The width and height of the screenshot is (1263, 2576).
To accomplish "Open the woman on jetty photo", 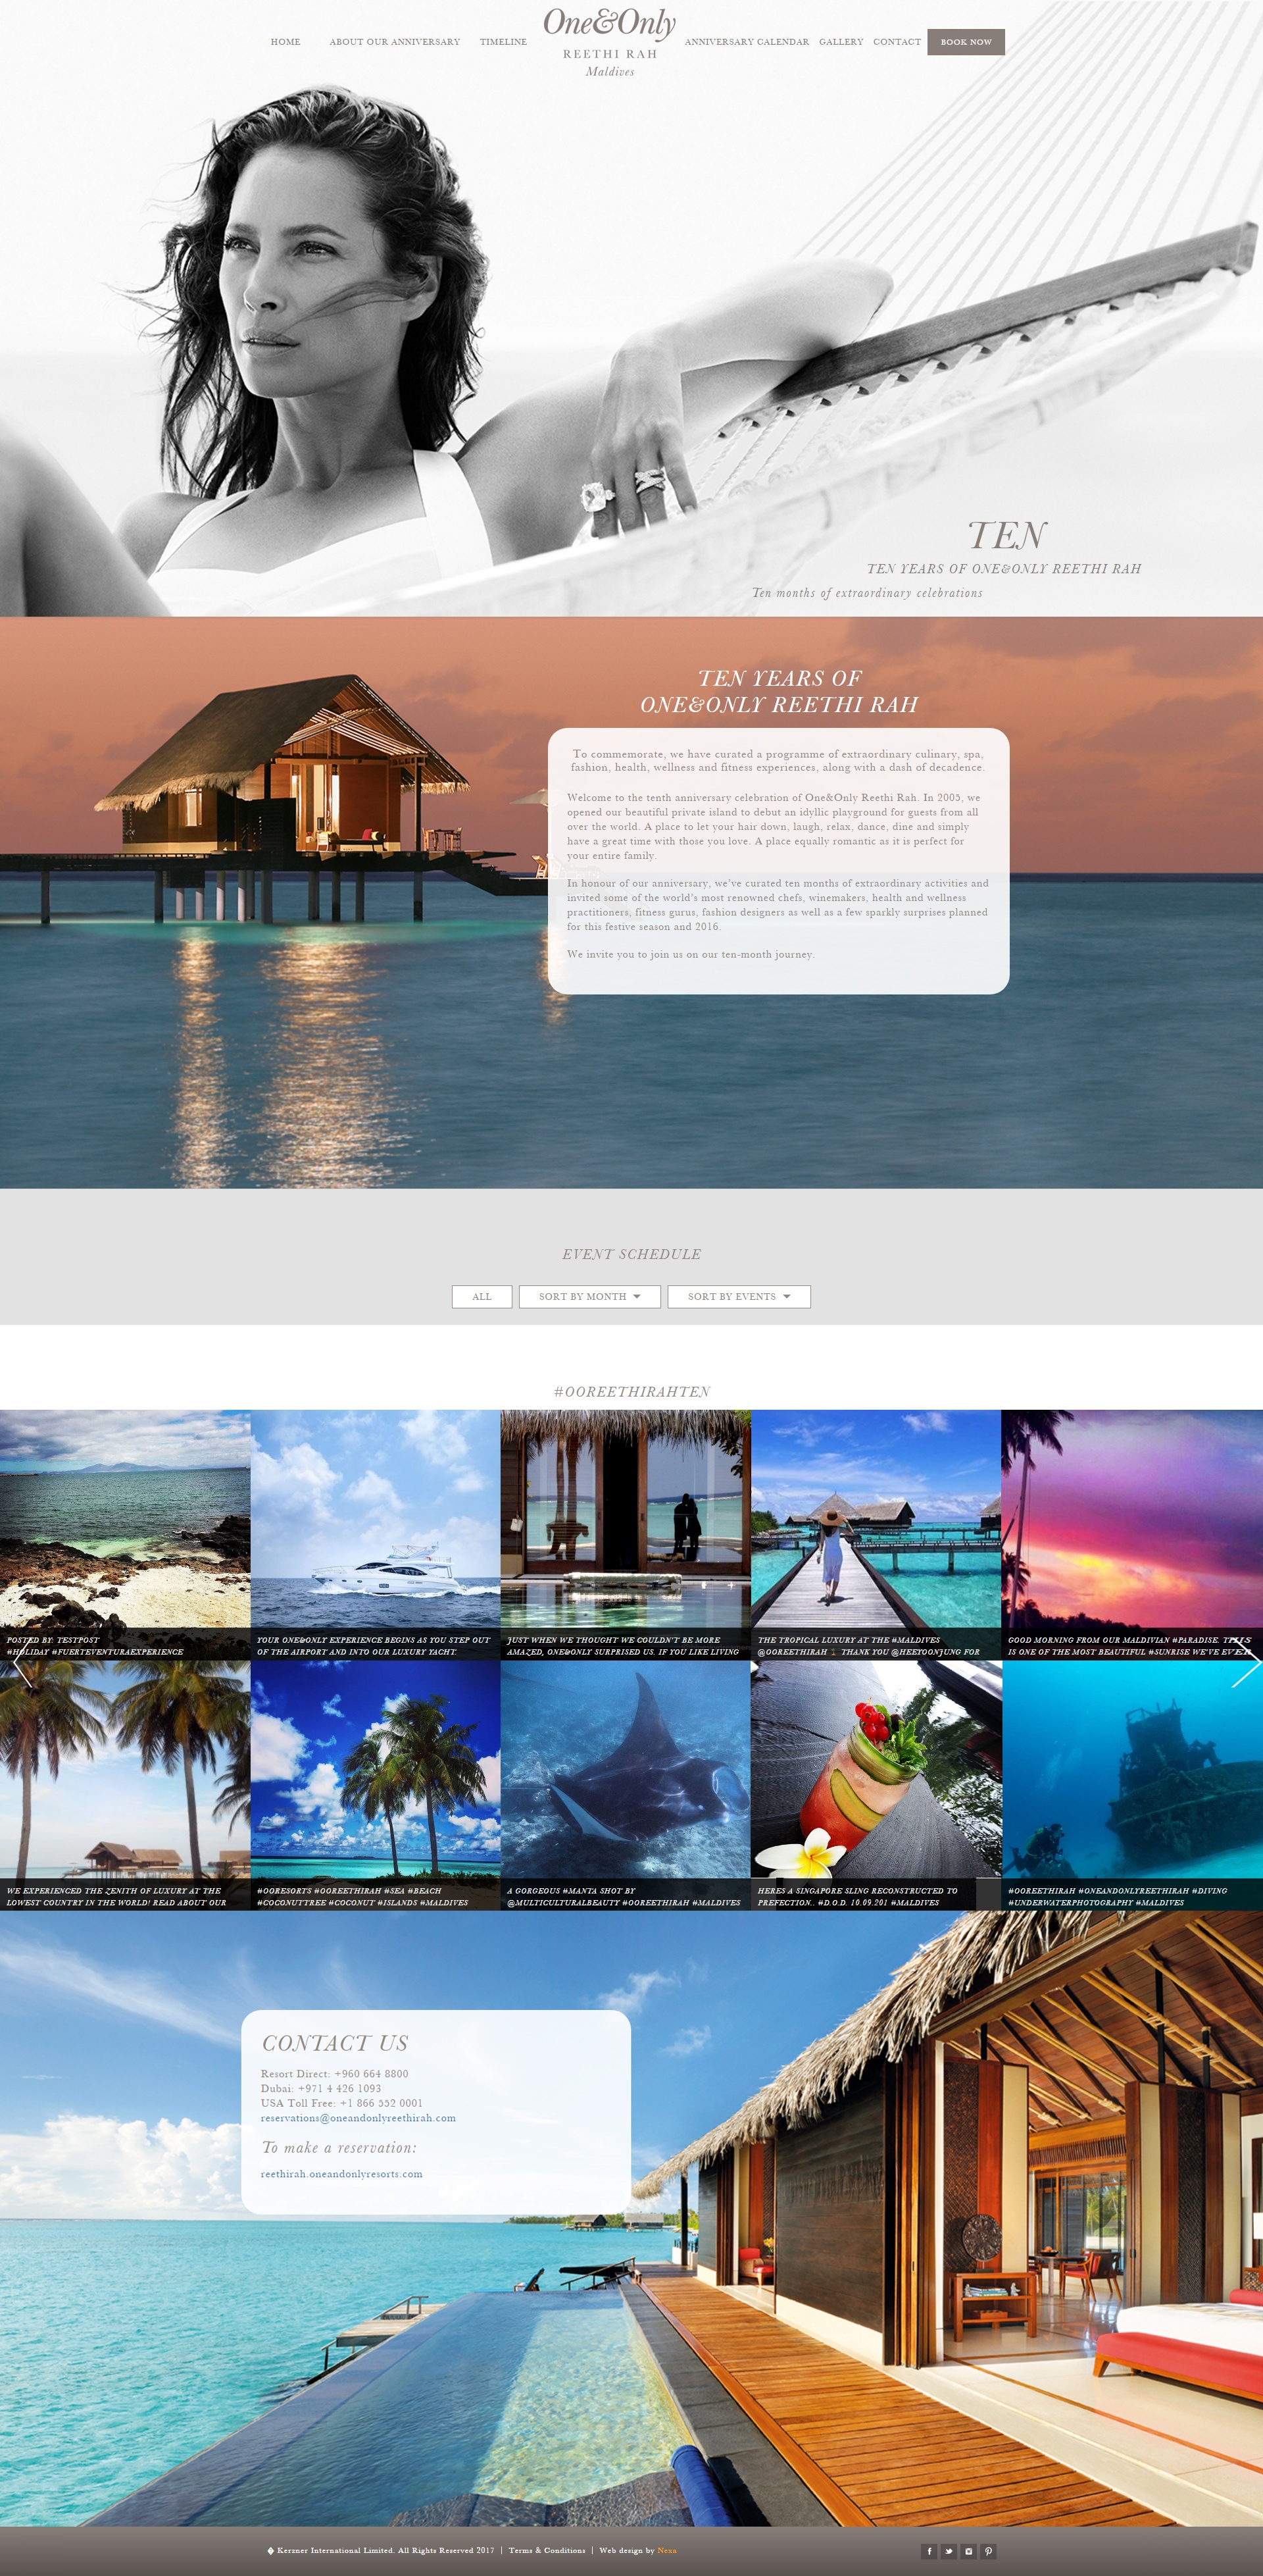I will point(876,1535).
